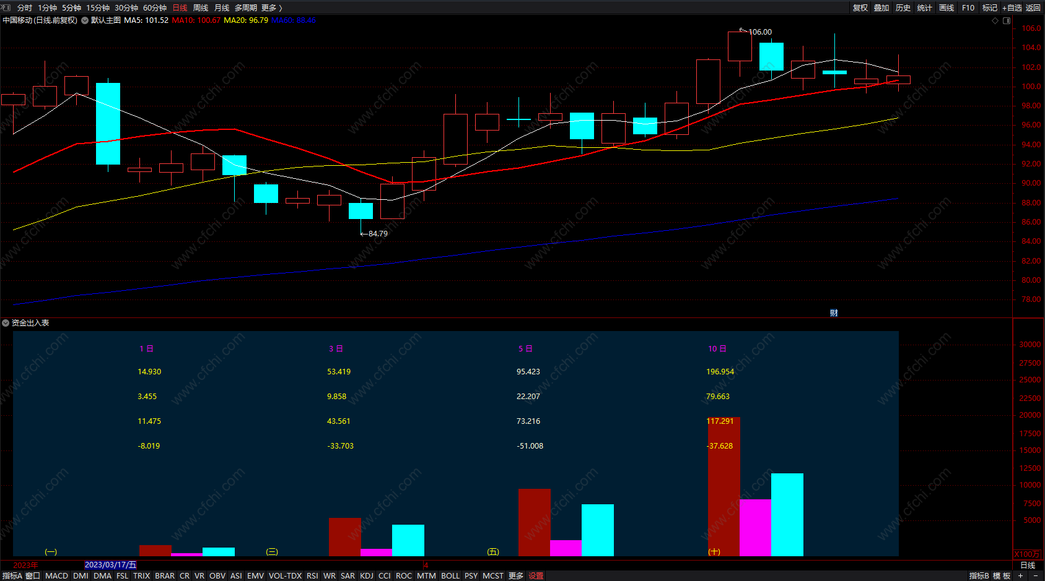Select the PSY indicator tab

click(471, 576)
